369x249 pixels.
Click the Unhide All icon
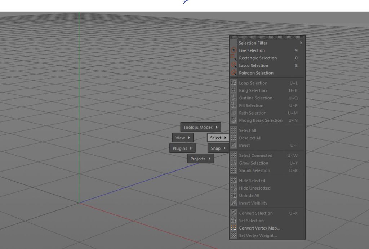click(234, 195)
